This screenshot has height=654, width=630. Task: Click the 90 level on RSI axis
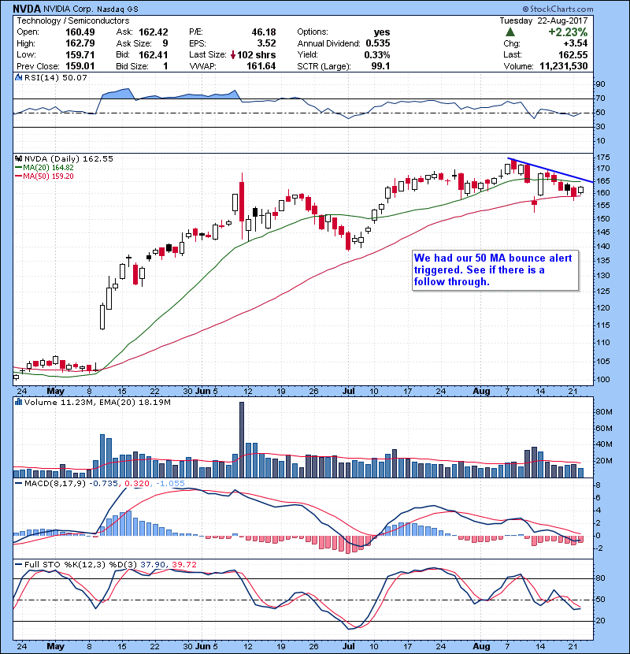point(601,84)
